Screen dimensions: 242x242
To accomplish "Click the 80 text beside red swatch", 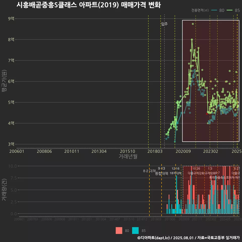I will pos(127,231).
